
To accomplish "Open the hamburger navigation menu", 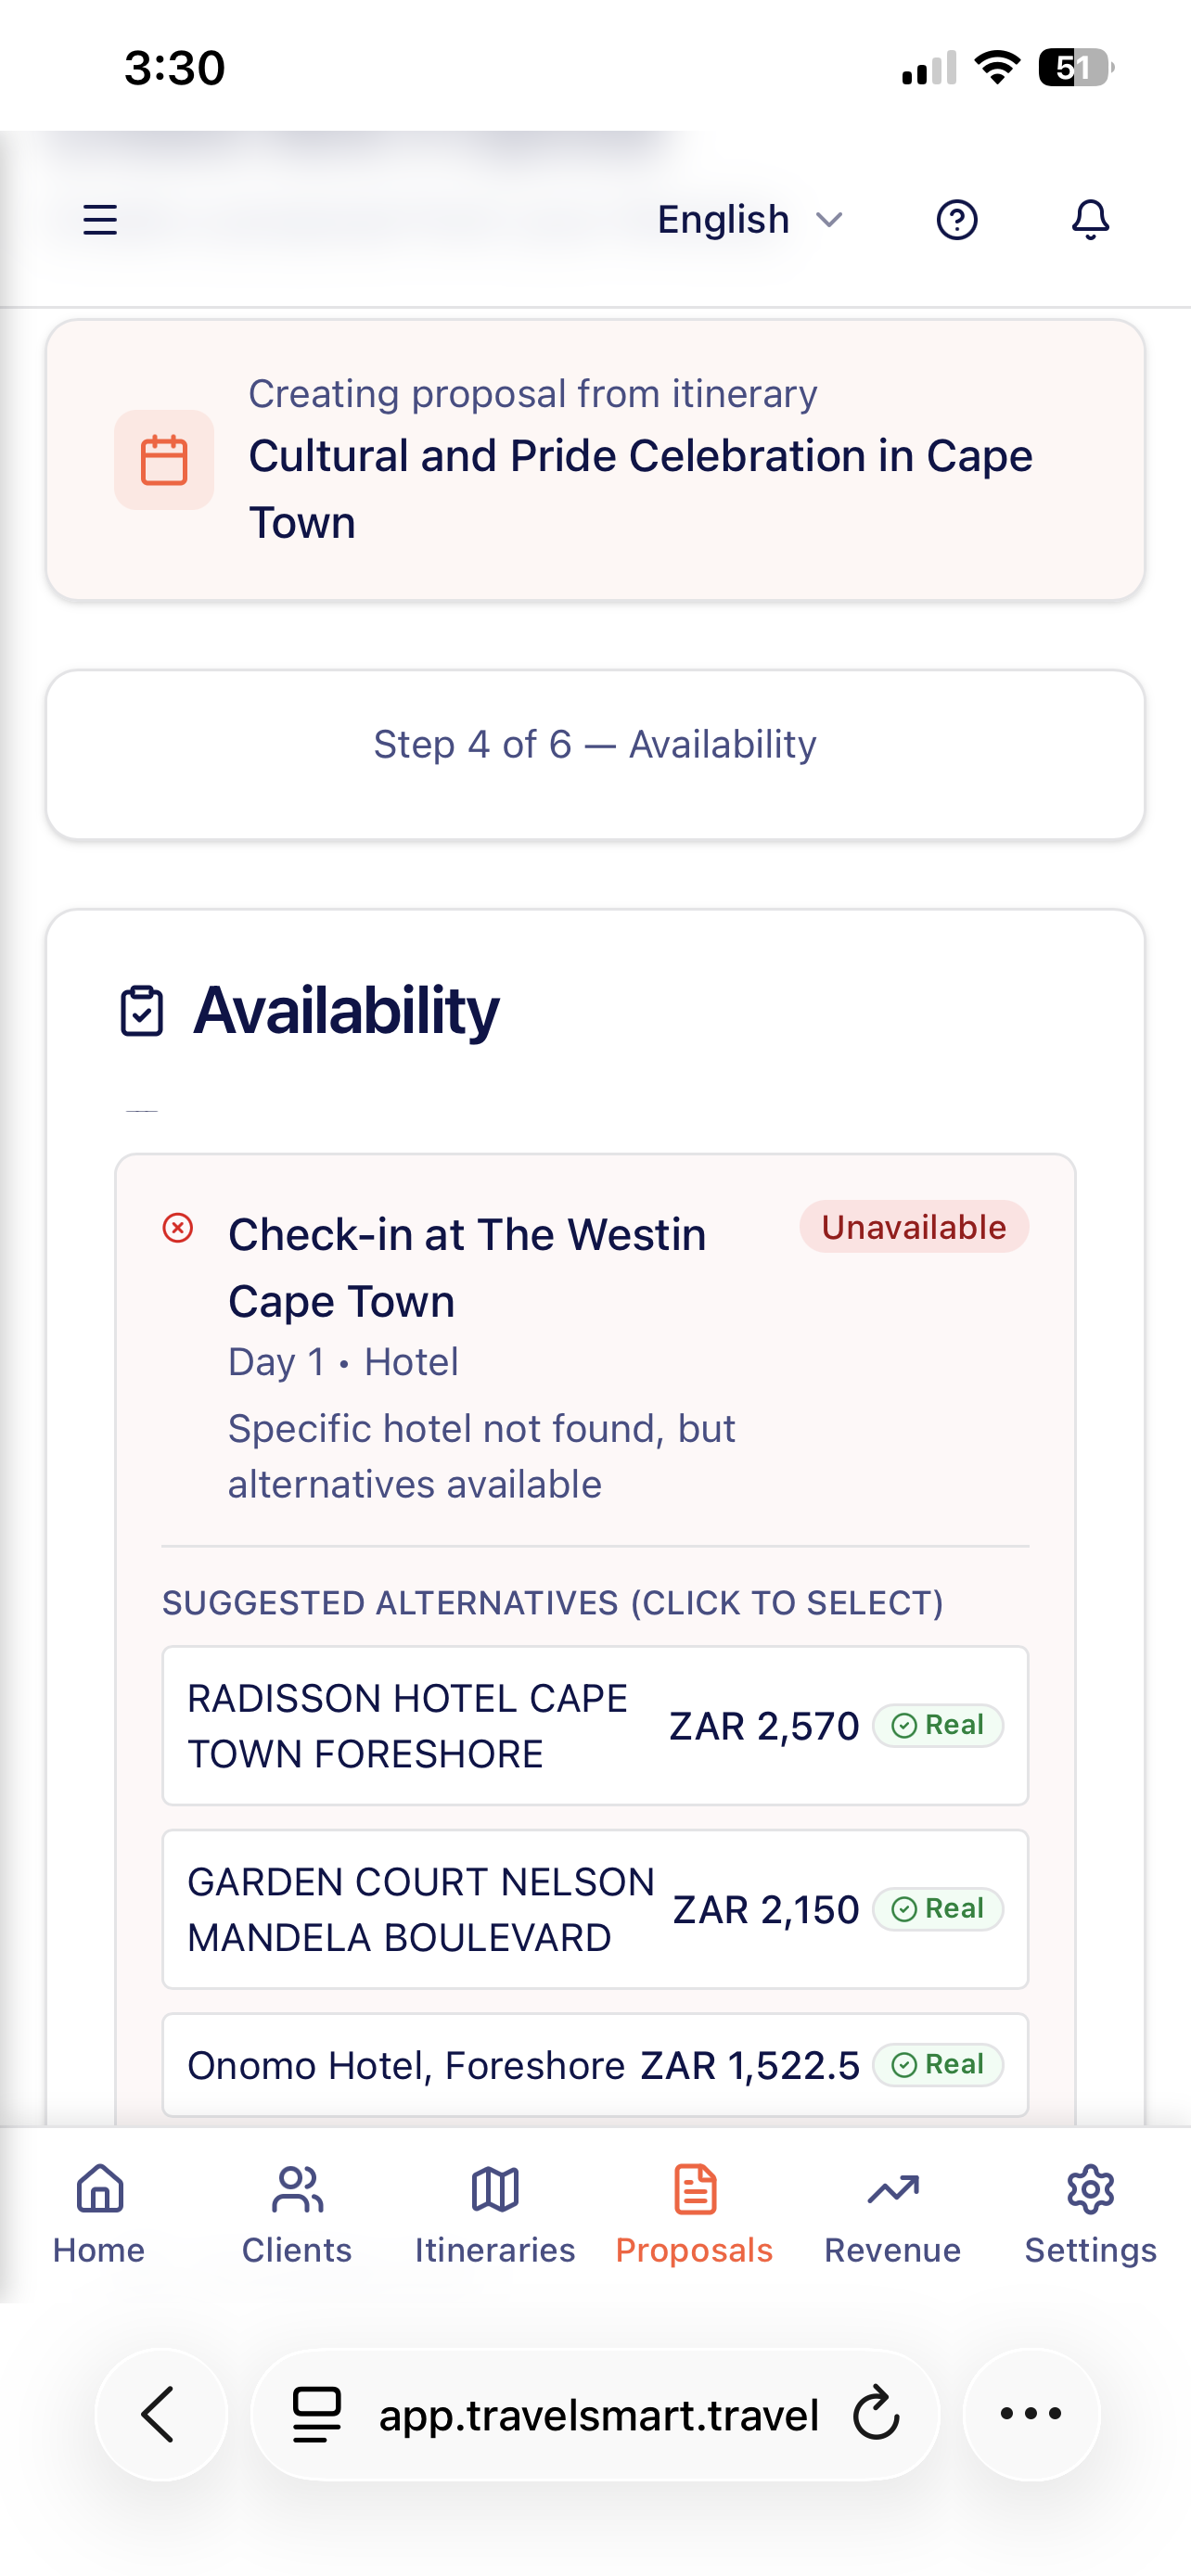I will point(99,219).
